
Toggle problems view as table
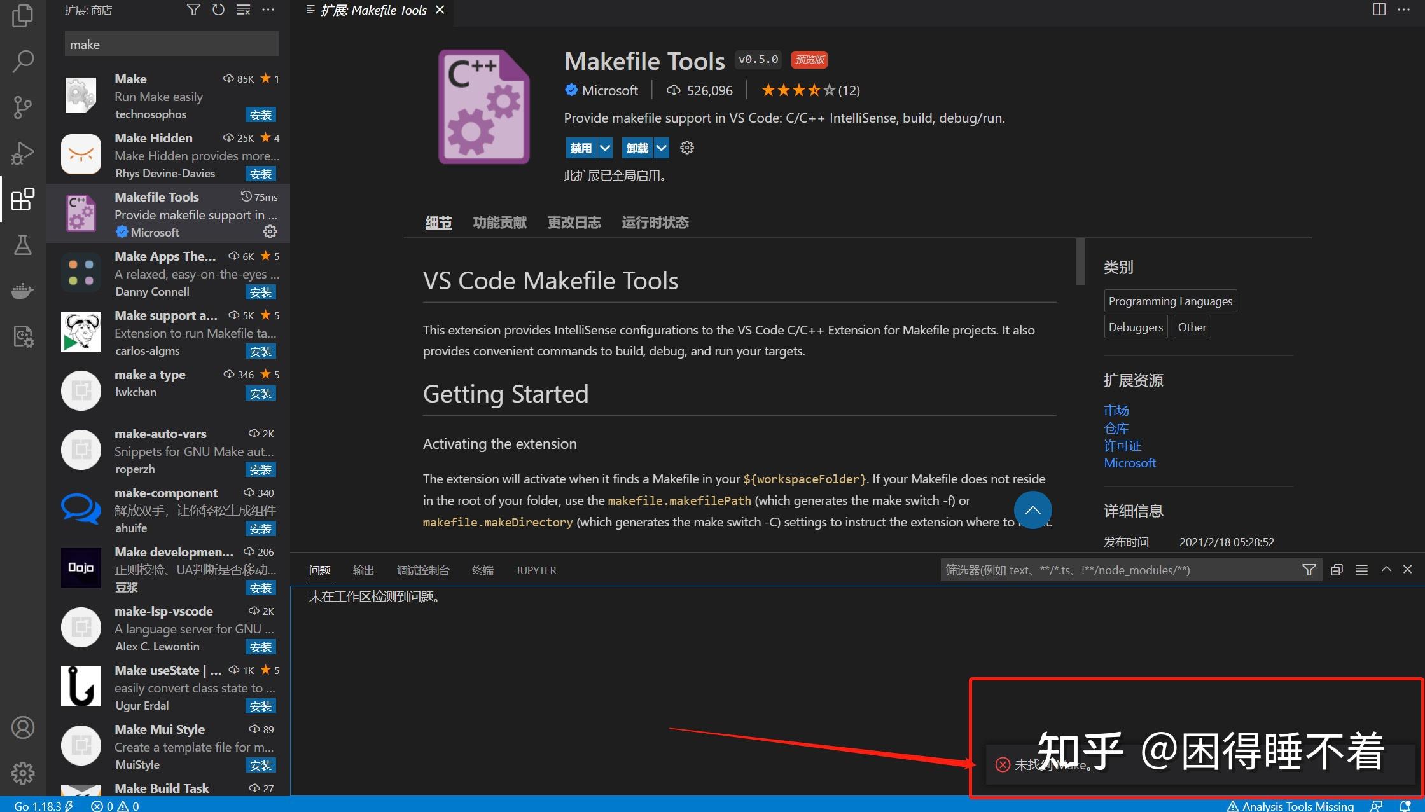[x=1361, y=570]
